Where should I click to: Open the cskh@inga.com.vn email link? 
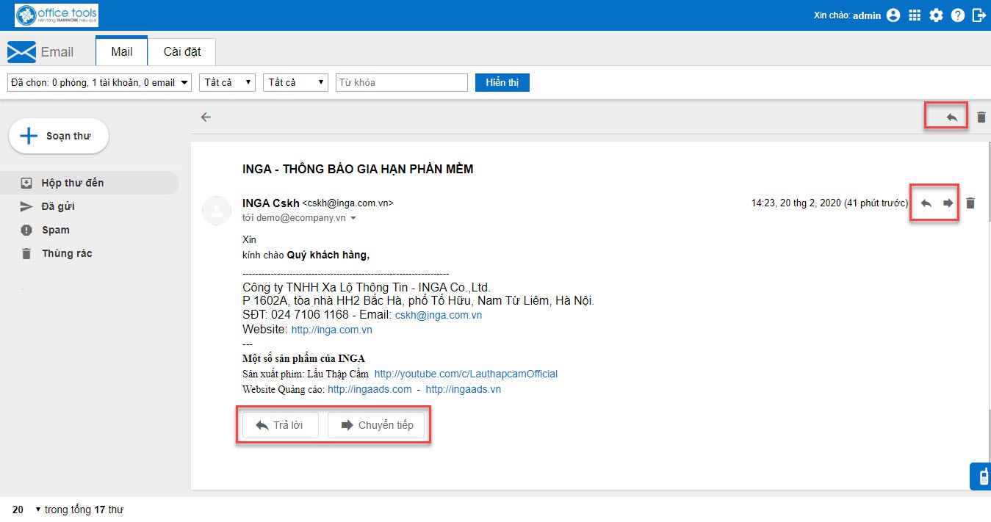pyautogui.click(x=439, y=315)
